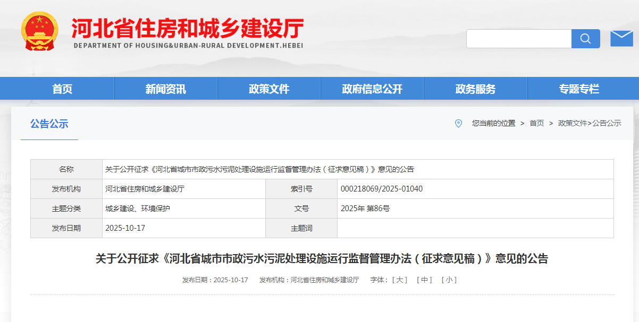Image resolution: width=639 pixels, height=322 pixels.
Task: Set font size to medium 中
Action: pos(424,280)
